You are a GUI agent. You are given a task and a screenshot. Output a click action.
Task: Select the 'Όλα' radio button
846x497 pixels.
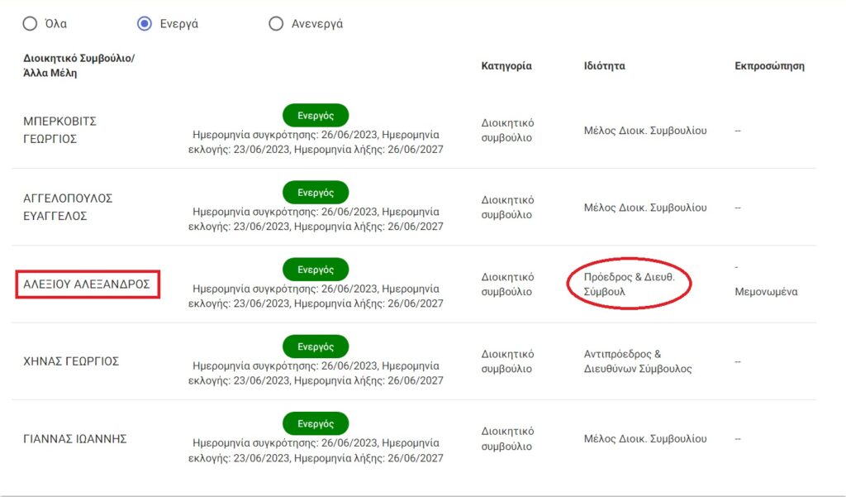click(30, 23)
